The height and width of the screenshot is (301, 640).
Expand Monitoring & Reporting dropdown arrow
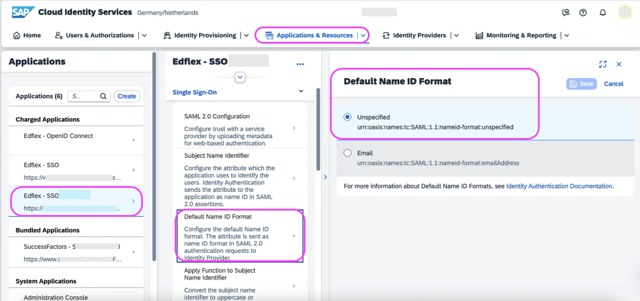pos(566,36)
